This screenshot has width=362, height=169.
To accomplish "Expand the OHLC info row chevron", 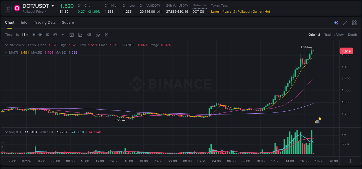I will click(6, 45).
